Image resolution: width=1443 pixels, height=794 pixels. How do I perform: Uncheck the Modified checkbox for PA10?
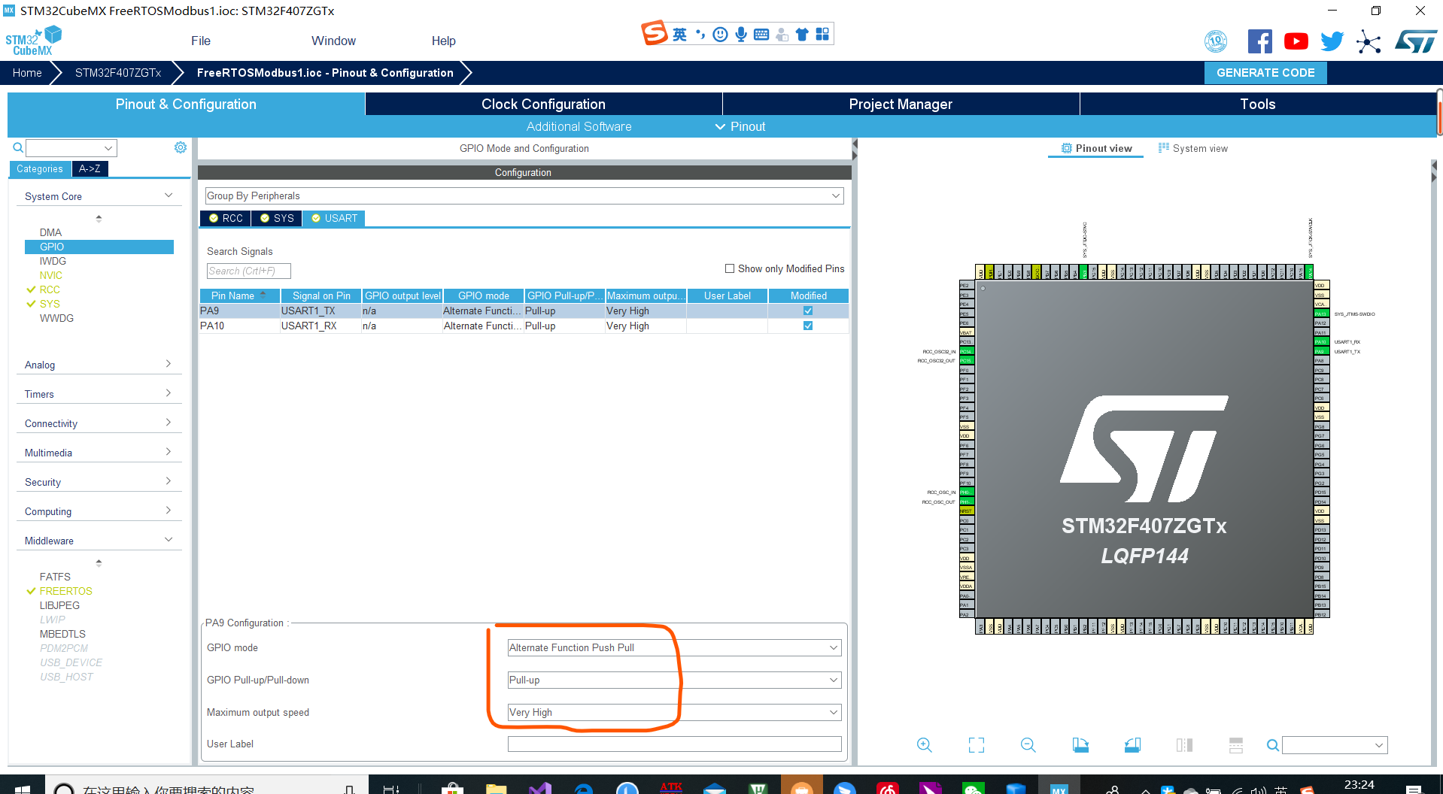(807, 326)
